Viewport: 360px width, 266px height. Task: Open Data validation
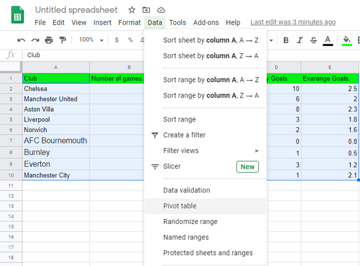coord(205,190)
